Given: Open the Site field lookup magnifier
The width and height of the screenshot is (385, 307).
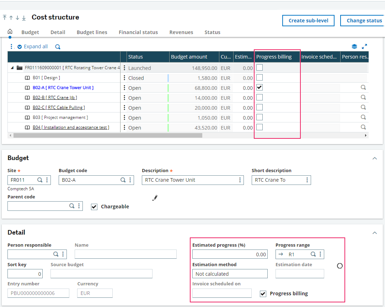Looking at the screenshot, I should (x=40, y=180).
